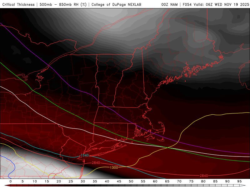Select the colorbar label 30

[83, 181]
